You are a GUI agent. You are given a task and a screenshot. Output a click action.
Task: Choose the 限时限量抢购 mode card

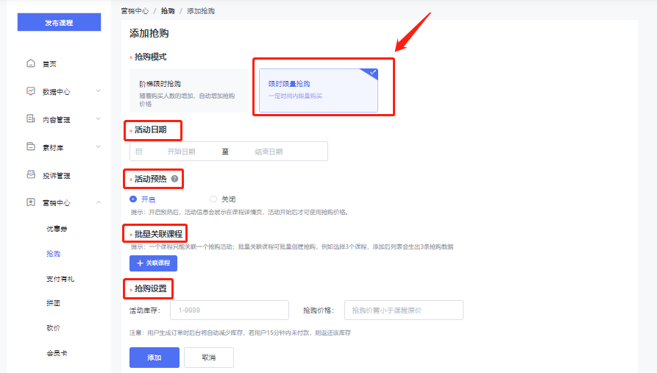pos(318,90)
